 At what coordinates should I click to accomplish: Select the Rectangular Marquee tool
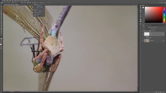click(1, 8)
